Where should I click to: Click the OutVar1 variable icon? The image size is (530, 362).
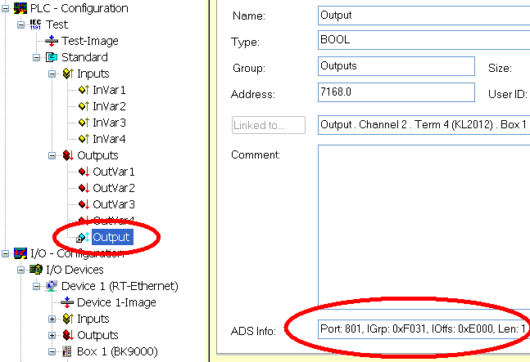pyautogui.click(x=84, y=172)
